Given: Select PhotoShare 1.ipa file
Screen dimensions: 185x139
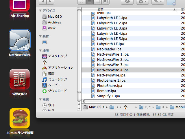Looking at the screenshot, I should point(133,81).
